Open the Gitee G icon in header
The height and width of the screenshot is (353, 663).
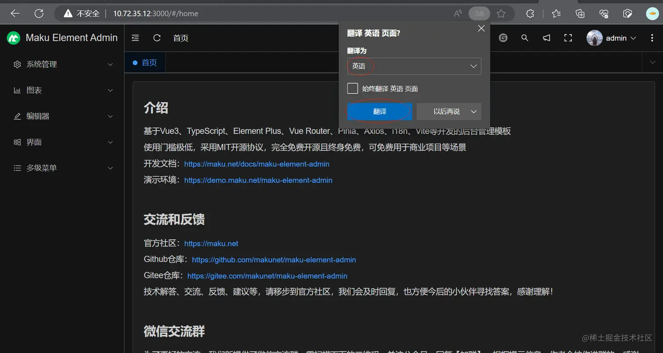(x=503, y=38)
